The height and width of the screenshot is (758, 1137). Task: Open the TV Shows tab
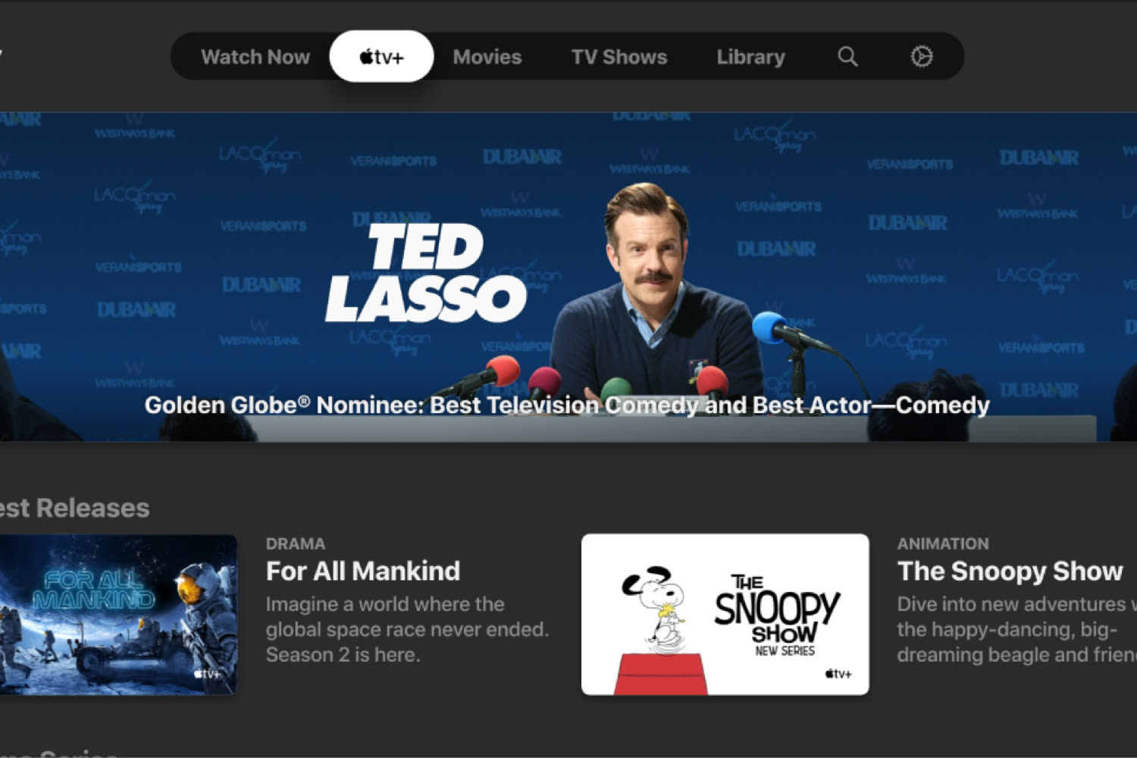pyautogui.click(x=619, y=57)
